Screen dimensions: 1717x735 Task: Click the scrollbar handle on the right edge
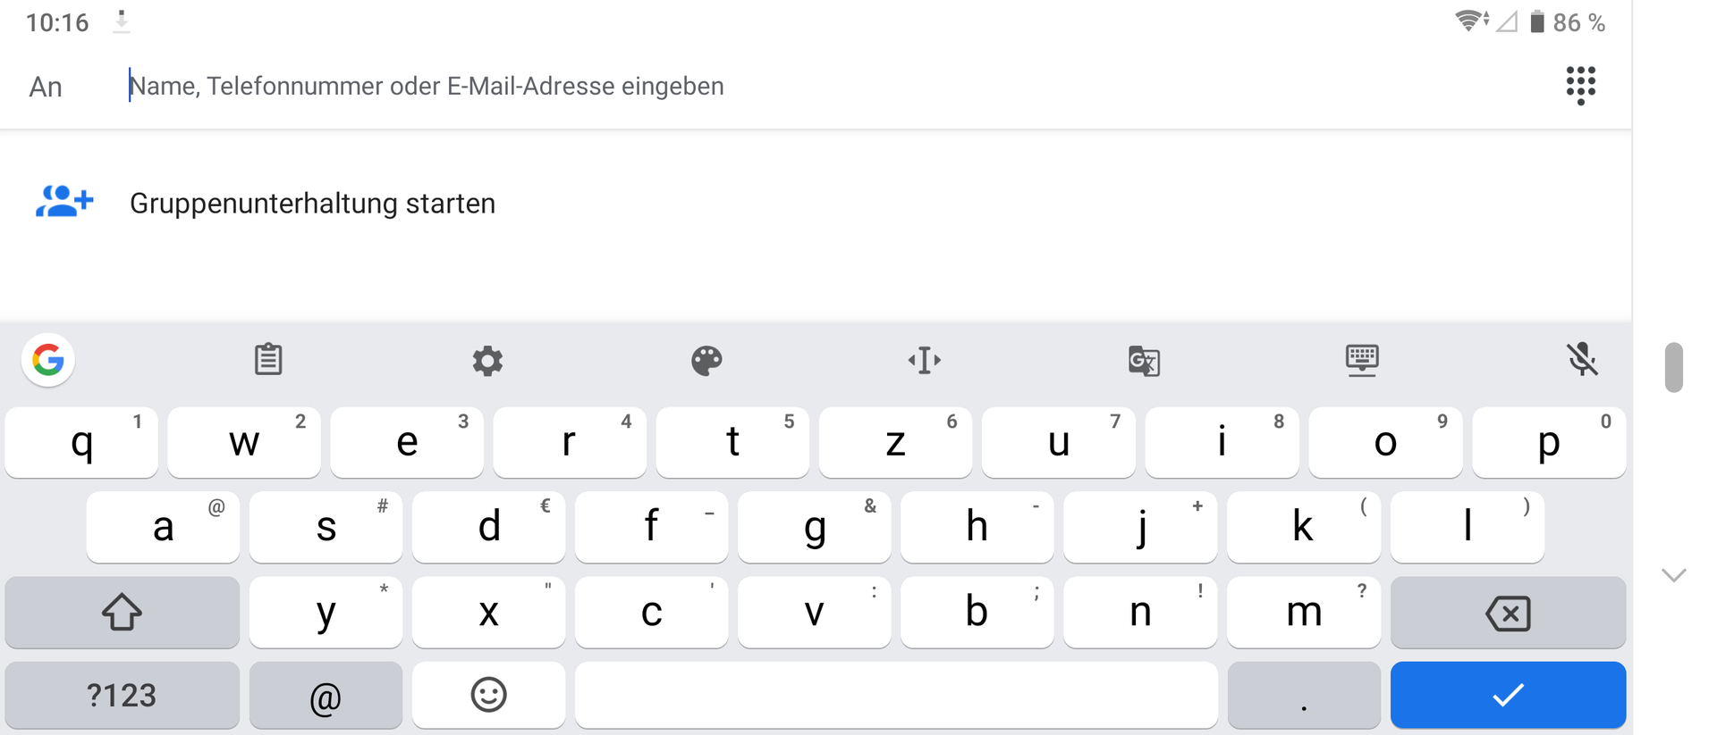[x=1674, y=367]
